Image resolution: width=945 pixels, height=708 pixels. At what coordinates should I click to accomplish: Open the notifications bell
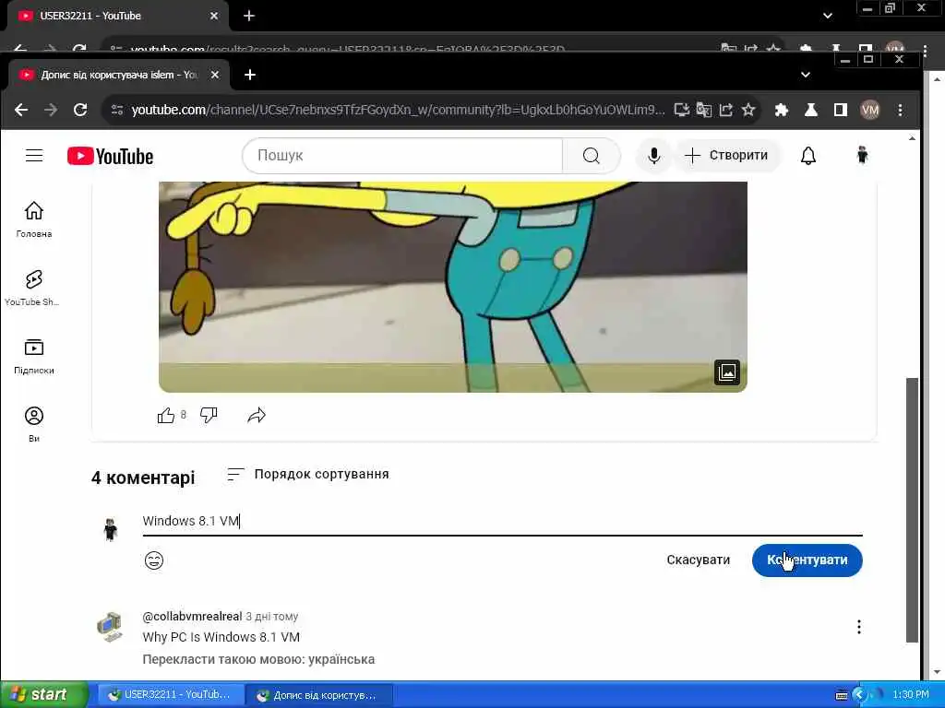click(808, 155)
